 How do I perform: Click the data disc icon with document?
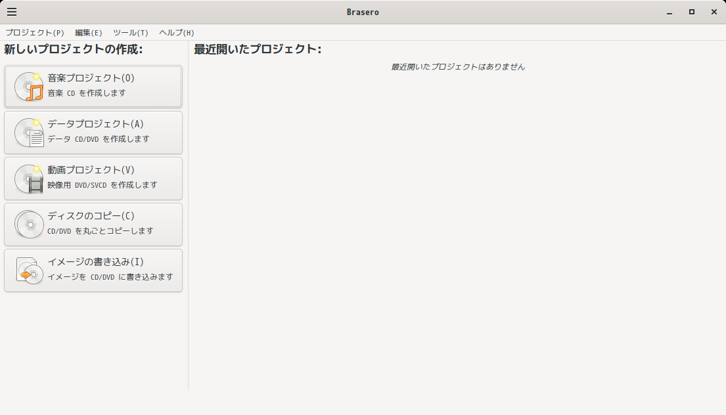pos(29,133)
